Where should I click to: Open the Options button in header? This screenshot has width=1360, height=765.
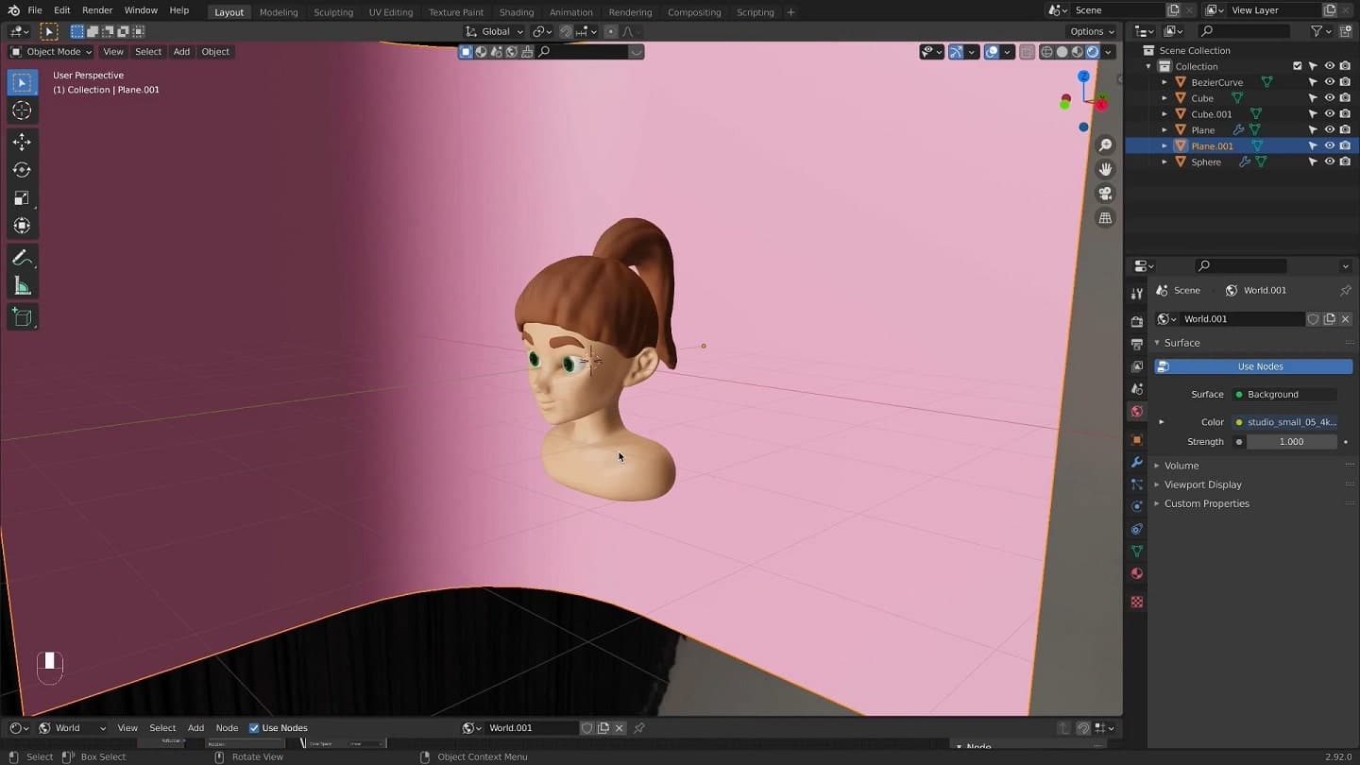click(1091, 31)
